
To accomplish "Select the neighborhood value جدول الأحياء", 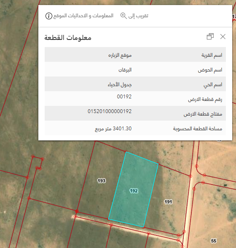I will point(120,84).
